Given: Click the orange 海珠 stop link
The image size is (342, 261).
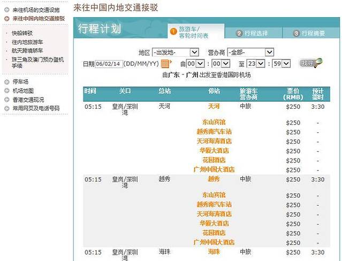Looking at the screenshot, I should (214, 252).
